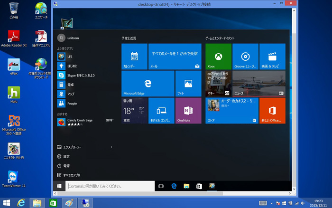This screenshot has width=332, height=208.
Task: Select TeamViewer 11 desktop icon
Action: coord(14,179)
